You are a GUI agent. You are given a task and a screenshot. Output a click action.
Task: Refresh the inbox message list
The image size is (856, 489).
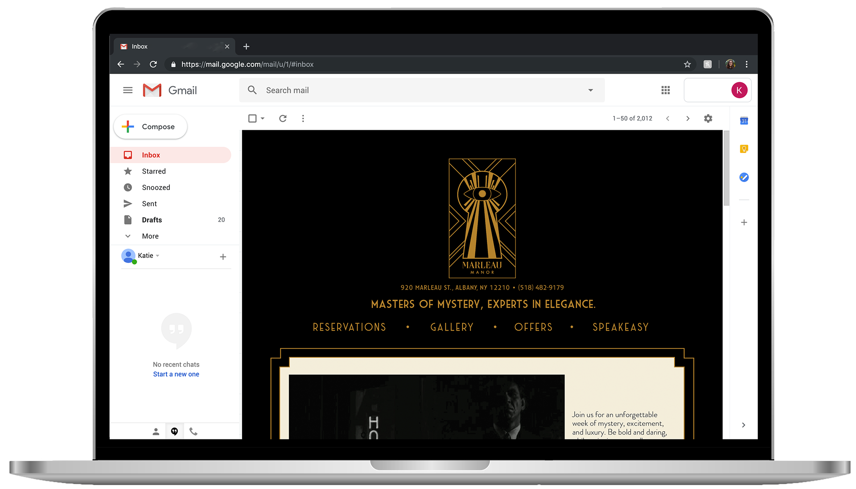click(283, 118)
